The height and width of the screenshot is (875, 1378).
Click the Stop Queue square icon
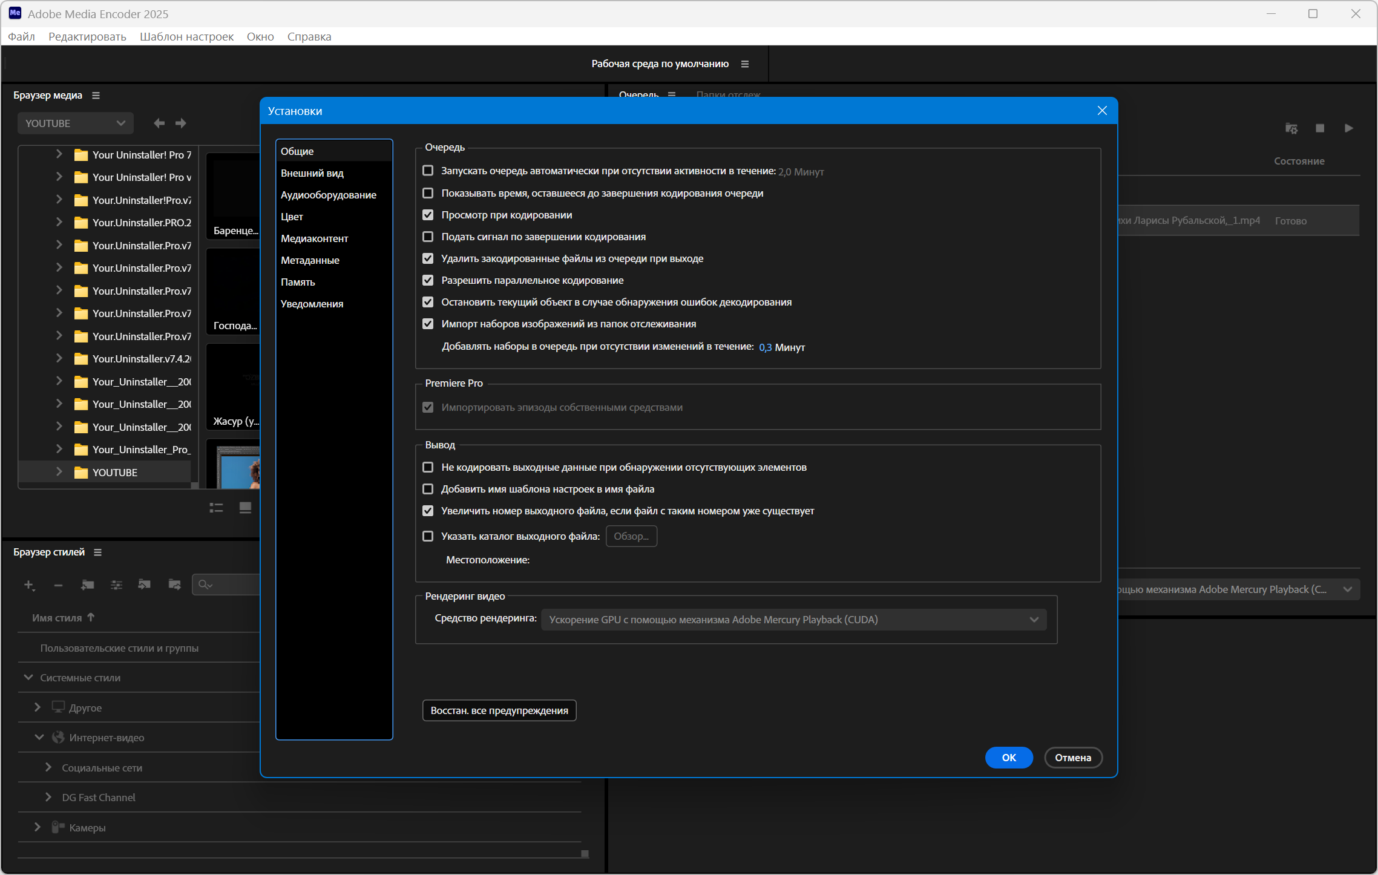(x=1320, y=128)
